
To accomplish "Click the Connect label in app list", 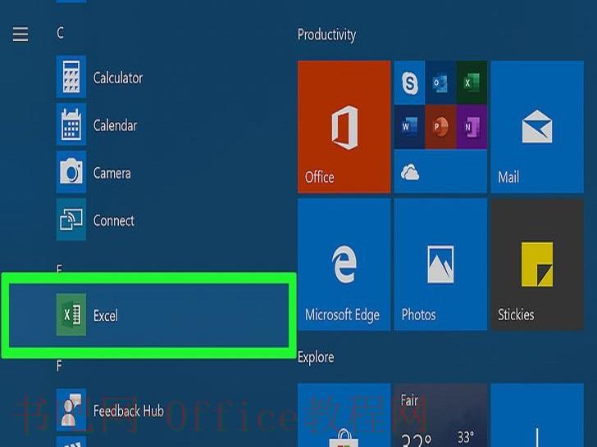I will point(113,220).
